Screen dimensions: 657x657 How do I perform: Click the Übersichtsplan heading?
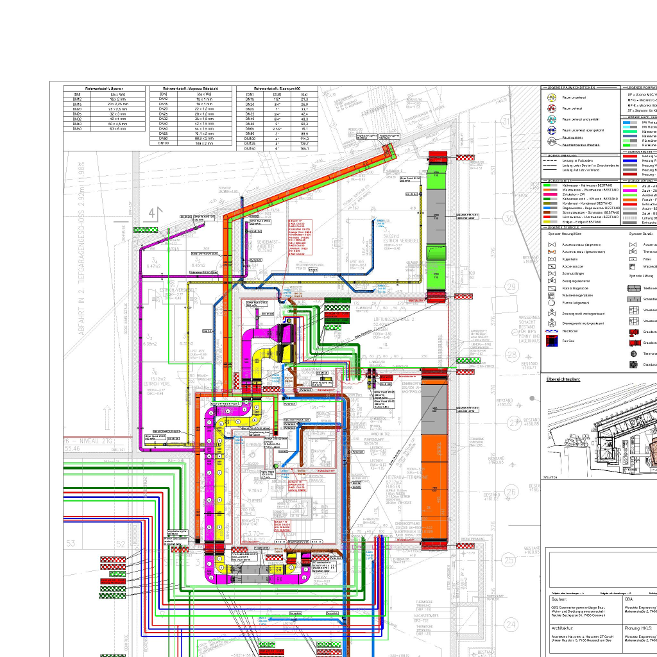click(x=563, y=380)
